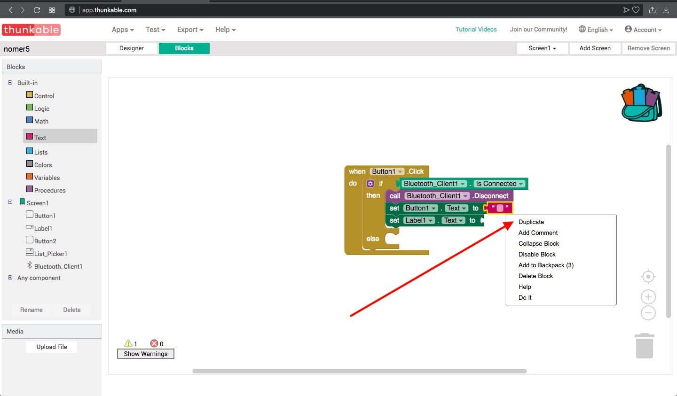Choose Add to Backpack (3)
The height and width of the screenshot is (396, 677).
(546, 265)
